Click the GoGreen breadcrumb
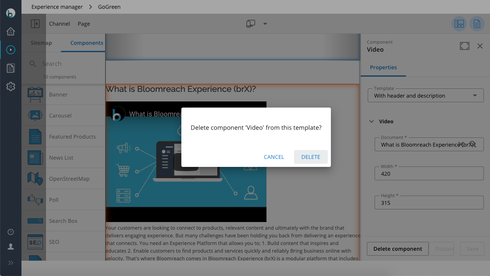The width and height of the screenshot is (490, 276). [x=109, y=7]
